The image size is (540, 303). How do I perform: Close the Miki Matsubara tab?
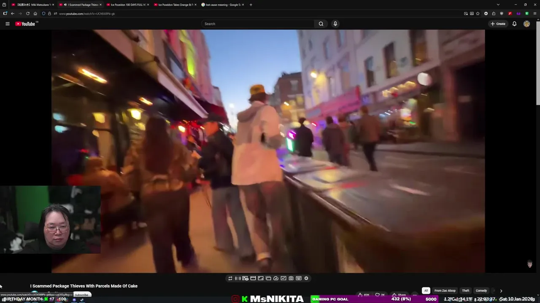(53, 5)
